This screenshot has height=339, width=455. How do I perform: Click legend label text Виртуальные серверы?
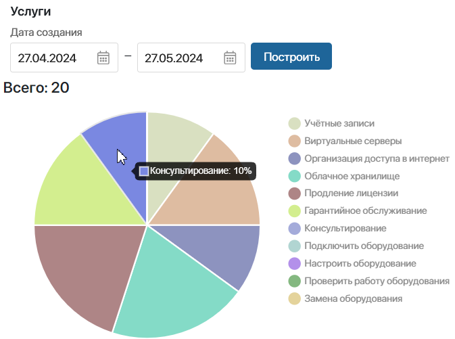pos(353,141)
